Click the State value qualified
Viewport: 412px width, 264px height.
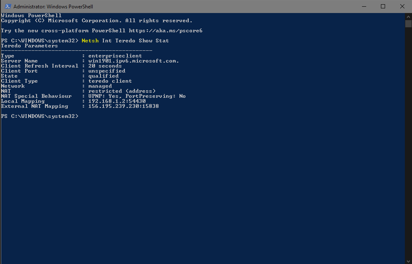103,76
